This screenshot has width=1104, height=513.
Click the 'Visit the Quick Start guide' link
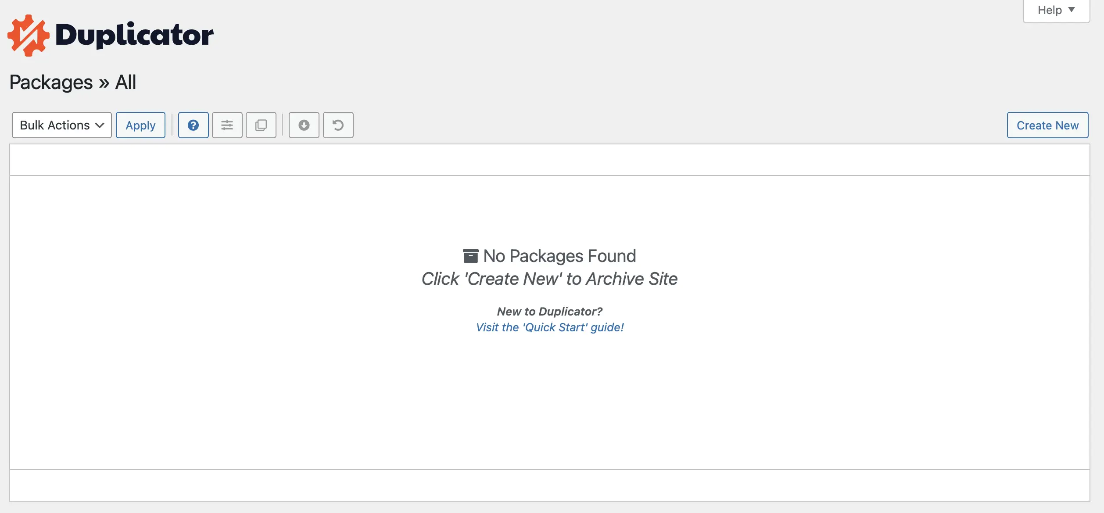[549, 326]
